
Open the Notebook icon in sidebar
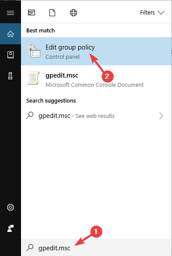click(11, 55)
